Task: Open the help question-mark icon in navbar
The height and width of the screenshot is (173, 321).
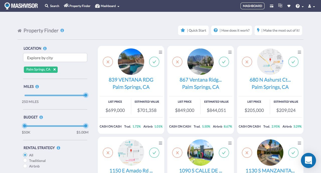Action: point(298,6)
